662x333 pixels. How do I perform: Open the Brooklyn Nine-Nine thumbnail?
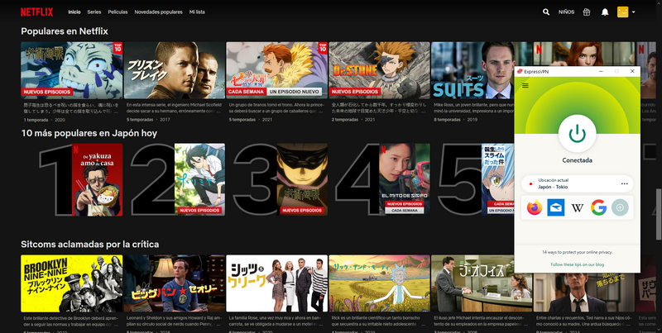coord(72,283)
